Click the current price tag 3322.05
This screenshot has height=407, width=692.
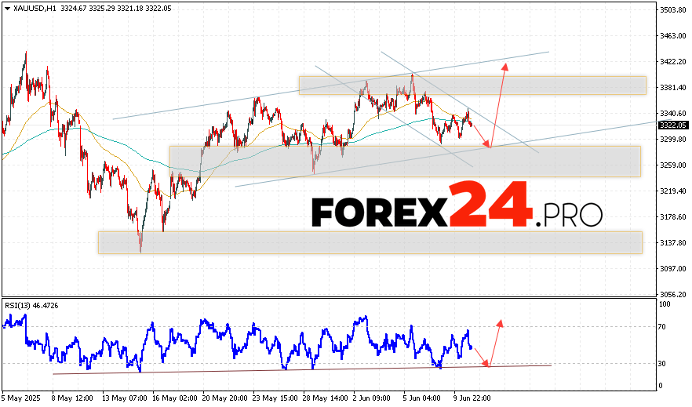[x=672, y=125]
